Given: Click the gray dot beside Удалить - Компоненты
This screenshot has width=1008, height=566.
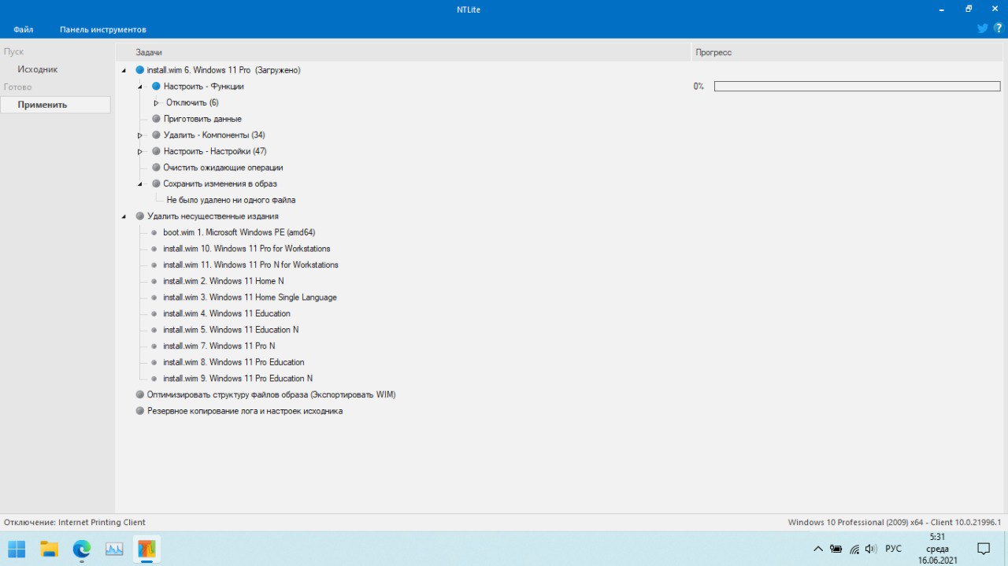Looking at the screenshot, I should click(156, 135).
